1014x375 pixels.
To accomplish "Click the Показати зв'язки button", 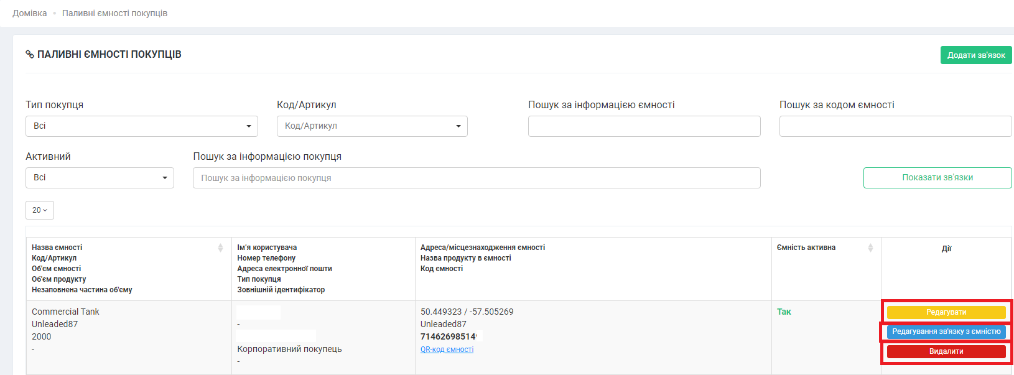I will [x=937, y=178].
